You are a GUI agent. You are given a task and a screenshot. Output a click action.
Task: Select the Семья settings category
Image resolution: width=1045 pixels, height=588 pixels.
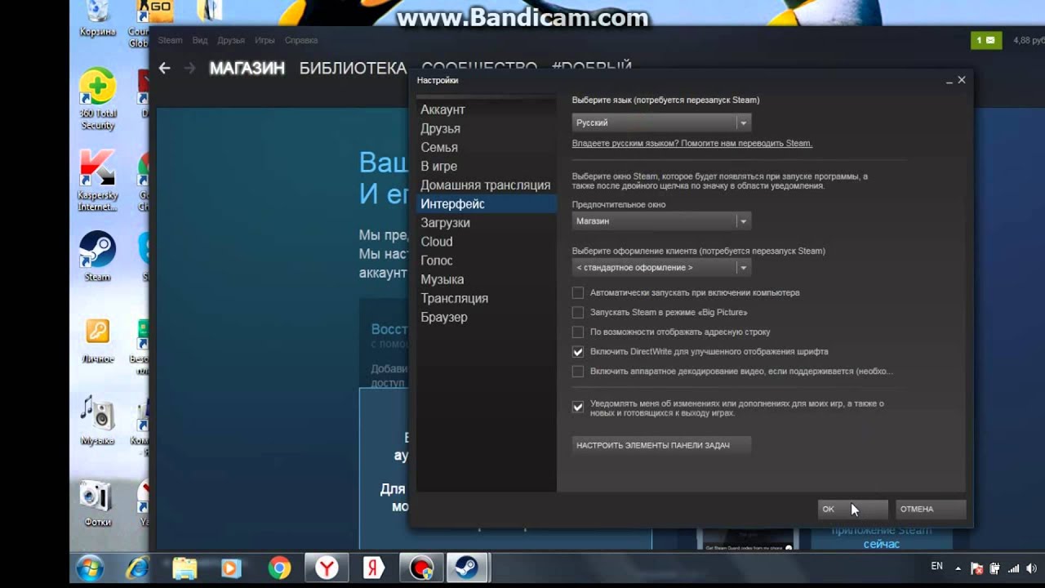(487, 147)
